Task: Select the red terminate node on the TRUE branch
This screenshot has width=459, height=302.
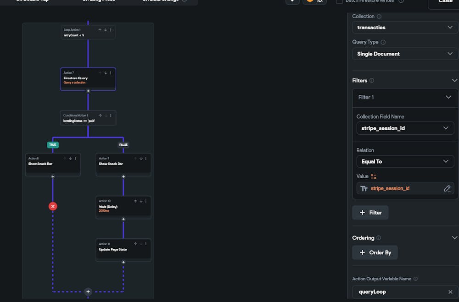Action: tap(53, 206)
